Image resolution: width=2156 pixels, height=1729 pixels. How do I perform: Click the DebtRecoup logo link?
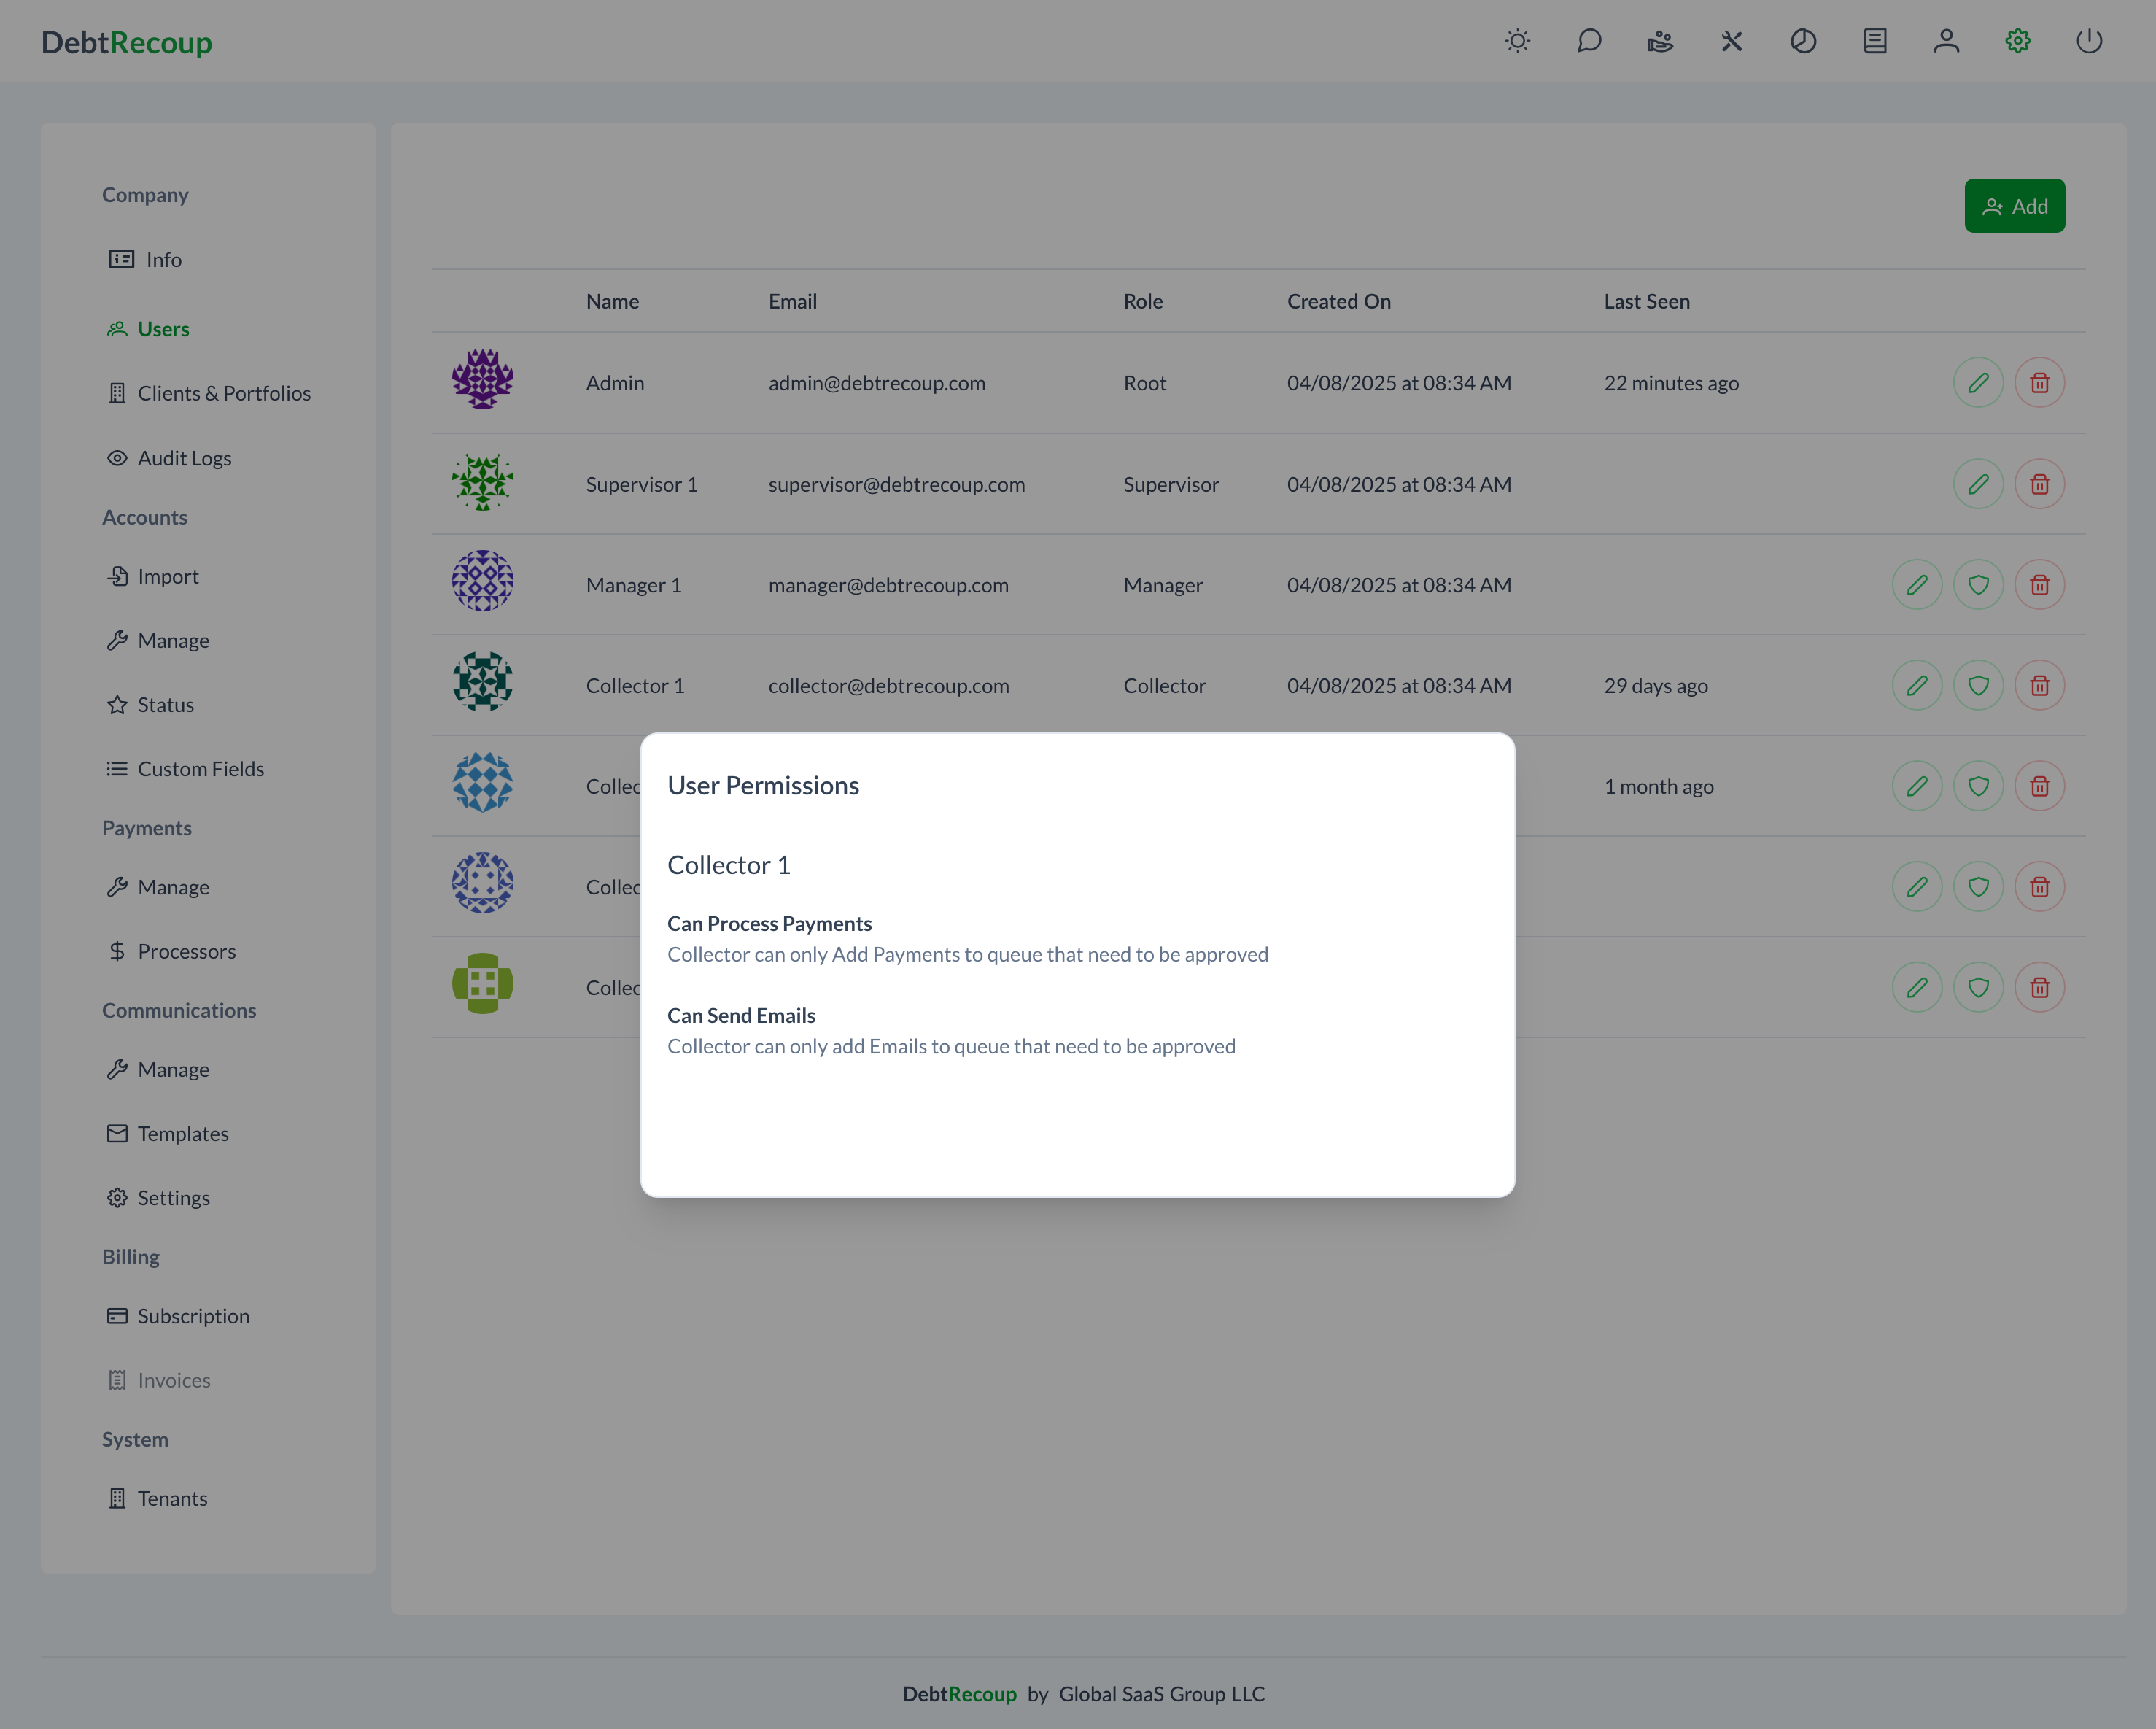[x=127, y=42]
